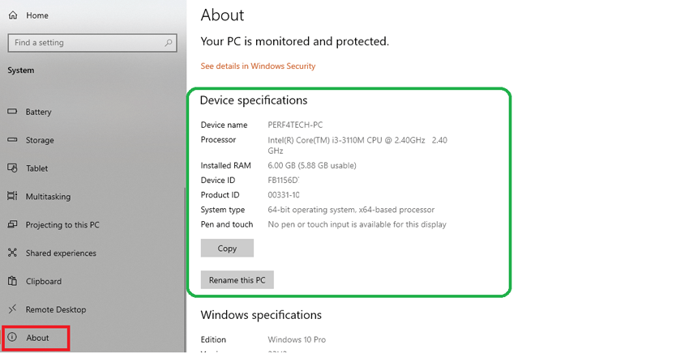This screenshot has height=353, width=689.
Task: Click the Projecting to this PC icon
Action: 12,224
